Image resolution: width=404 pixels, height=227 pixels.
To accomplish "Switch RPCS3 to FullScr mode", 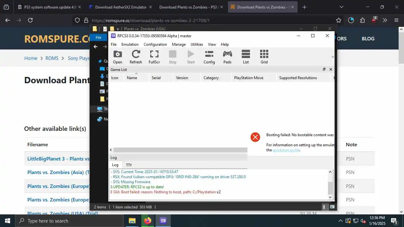I will coord(154,57).
